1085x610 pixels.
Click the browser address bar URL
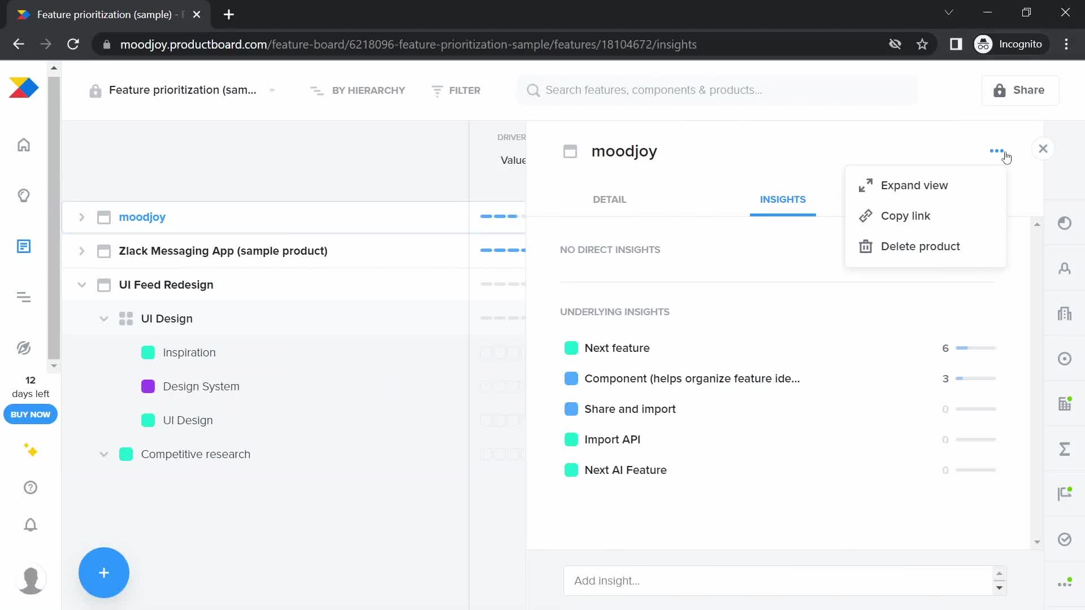click(408, 44)
